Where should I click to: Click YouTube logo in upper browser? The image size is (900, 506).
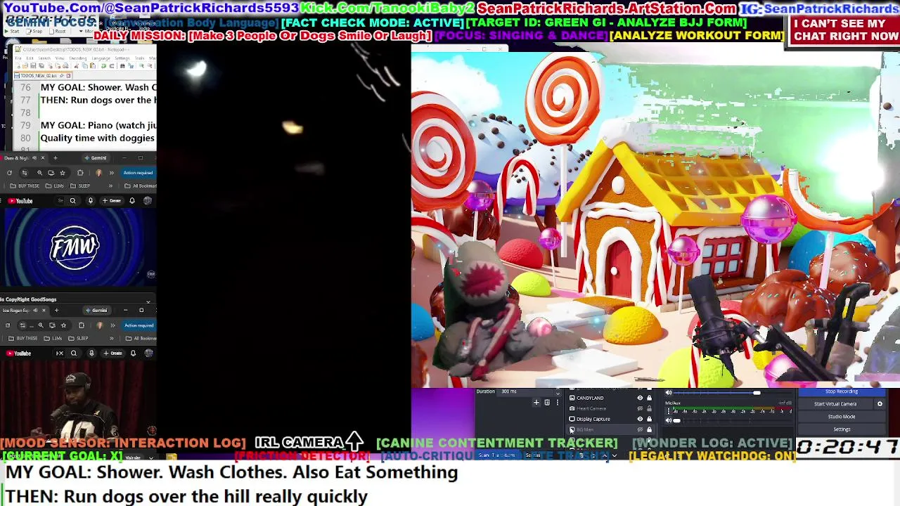point(20,201)
